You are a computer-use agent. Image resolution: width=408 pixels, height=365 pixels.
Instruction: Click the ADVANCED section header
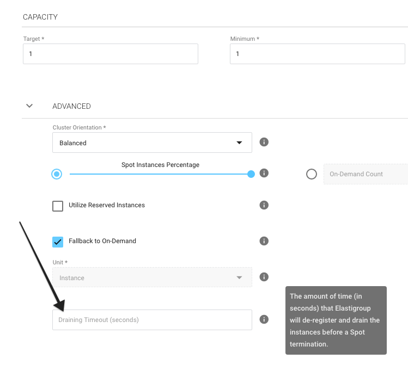71,107
